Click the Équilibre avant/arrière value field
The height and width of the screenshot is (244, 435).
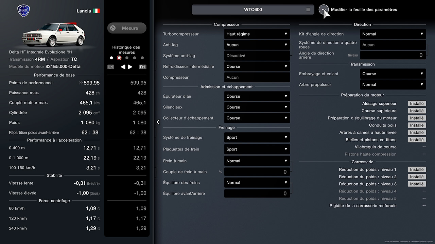pos(257,194)
